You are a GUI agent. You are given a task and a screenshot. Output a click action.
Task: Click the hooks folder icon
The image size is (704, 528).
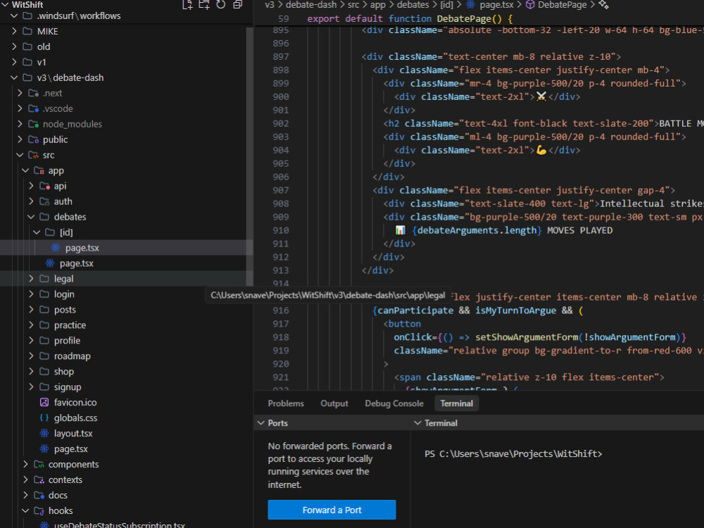[x=39, y=510]
